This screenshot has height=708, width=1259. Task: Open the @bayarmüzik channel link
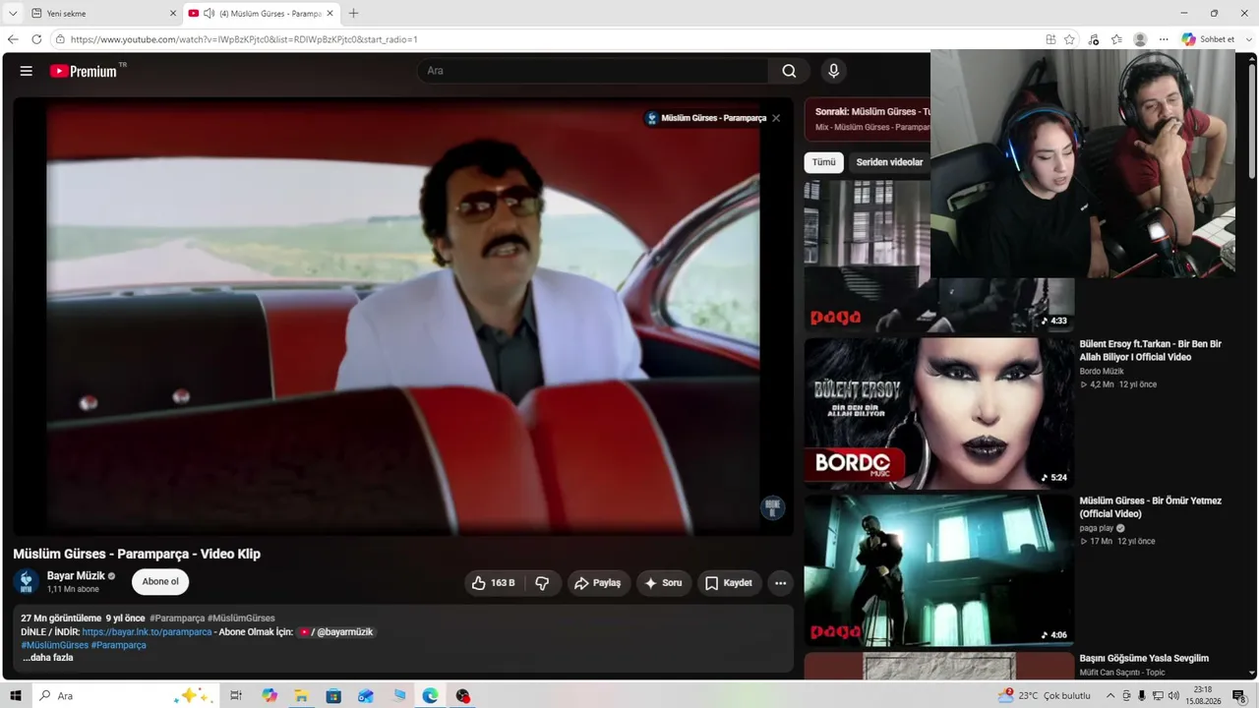pyautogui.click(x=336, y=632)
